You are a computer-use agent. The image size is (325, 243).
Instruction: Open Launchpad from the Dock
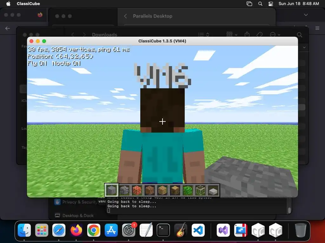(42, 230)
